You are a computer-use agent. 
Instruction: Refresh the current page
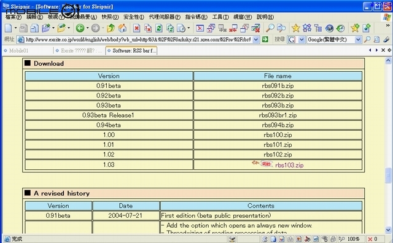pyautogui.click(x=159, y=28)
